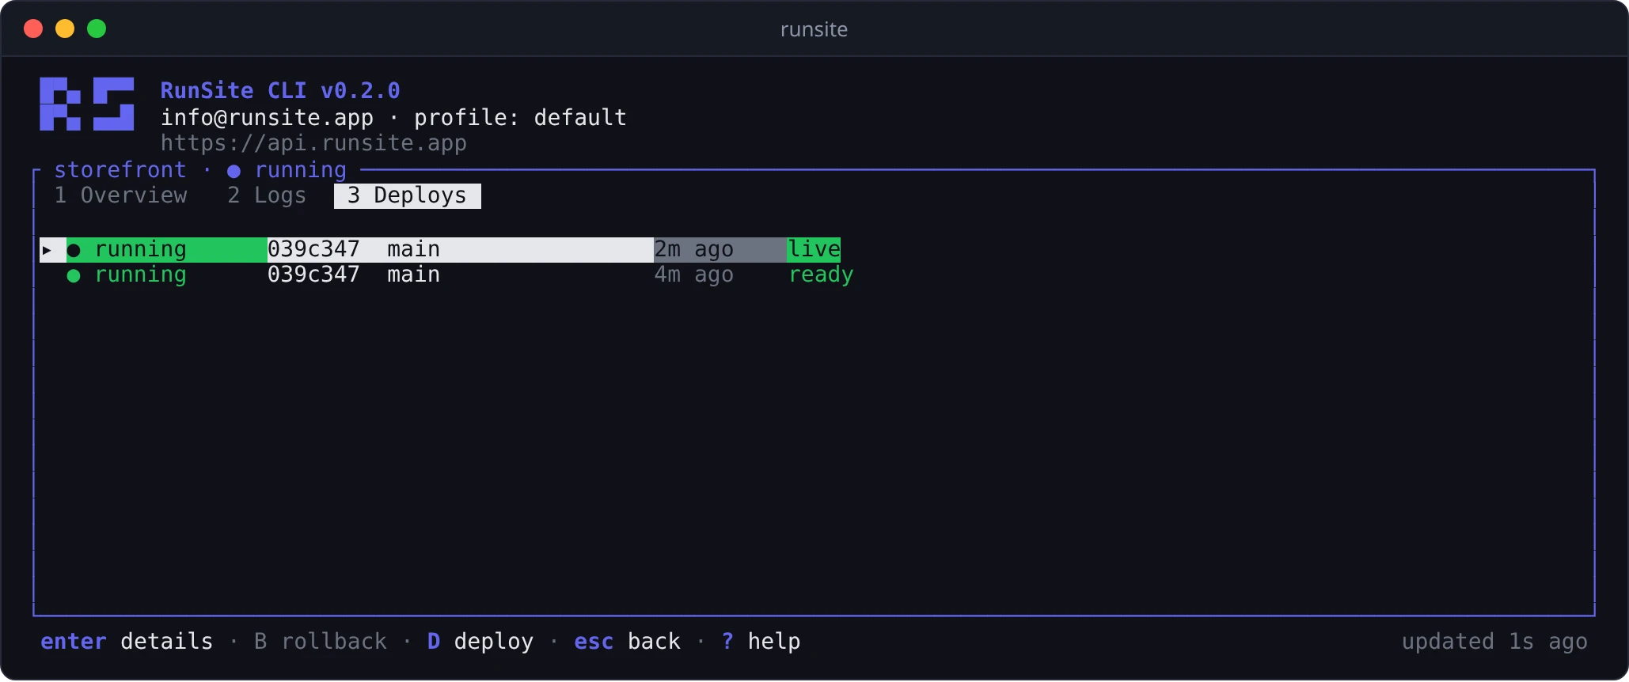
Task: Click the runsite window title
Action: coord(814,29)
